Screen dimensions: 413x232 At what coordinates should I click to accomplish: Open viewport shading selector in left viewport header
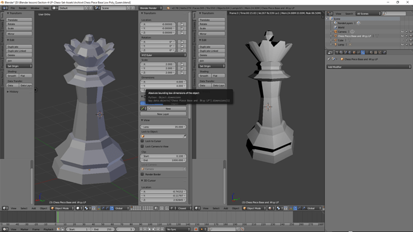pos(79,208)
